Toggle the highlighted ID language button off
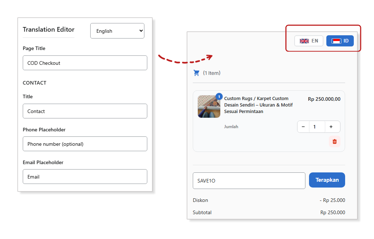Viewport: 374px width, 239px height. tap(340, 41)
